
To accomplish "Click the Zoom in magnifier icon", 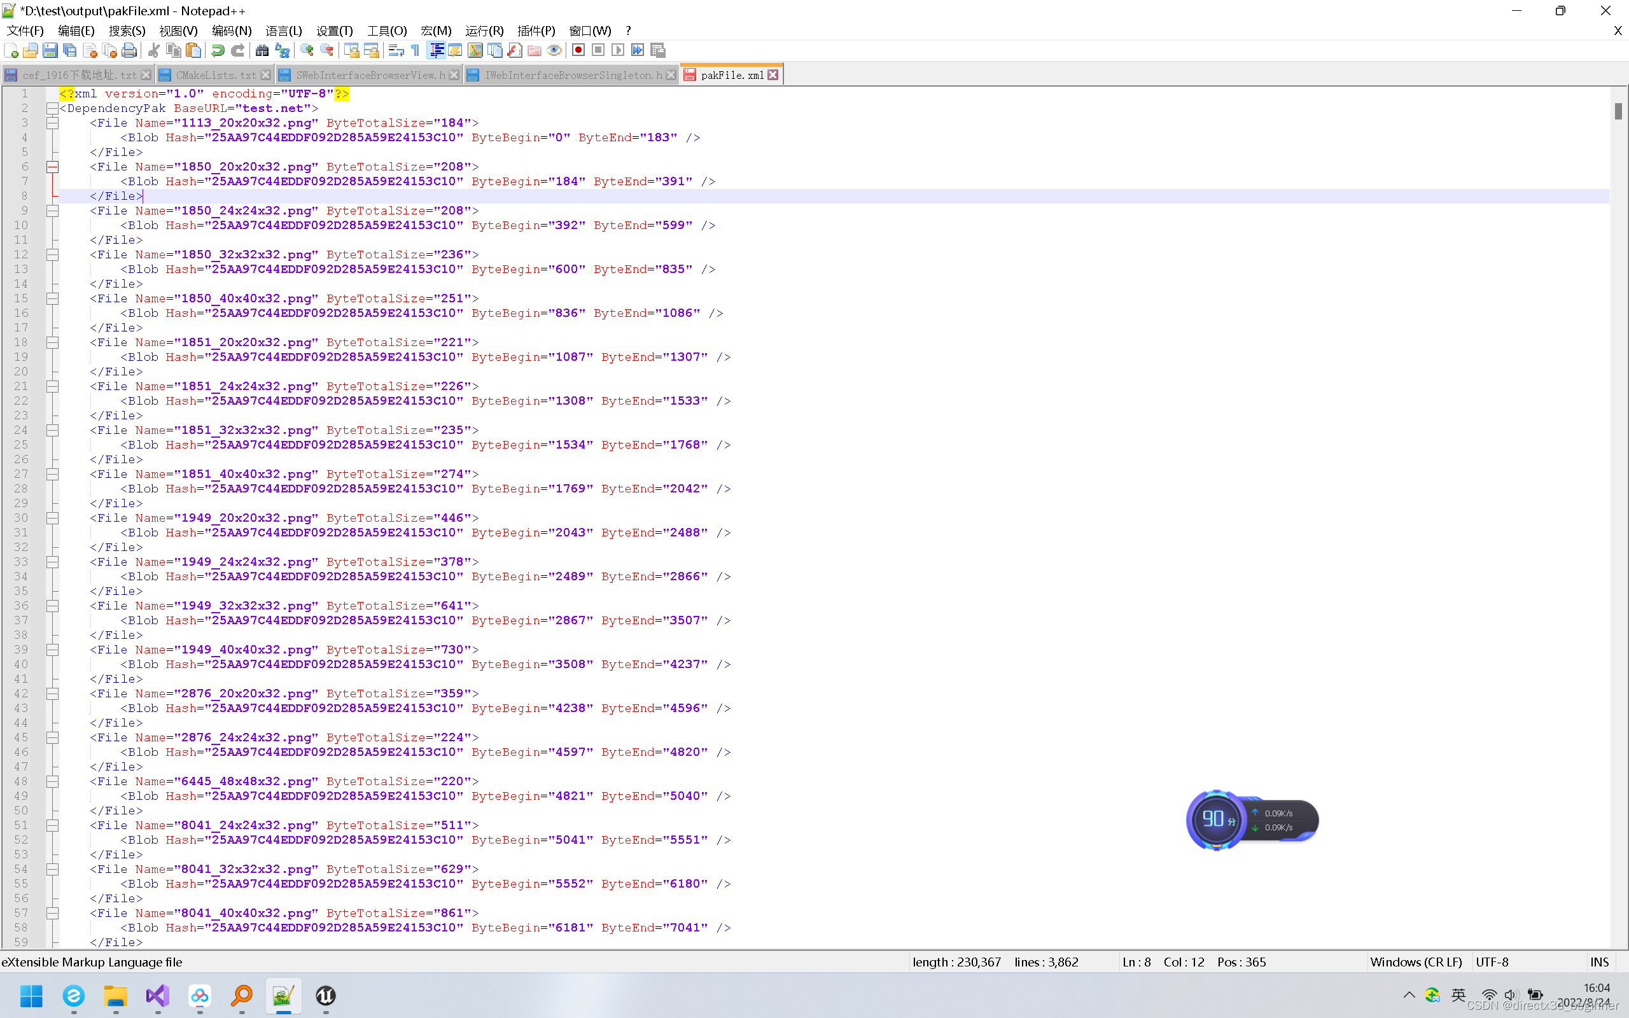I will (307, 50).
